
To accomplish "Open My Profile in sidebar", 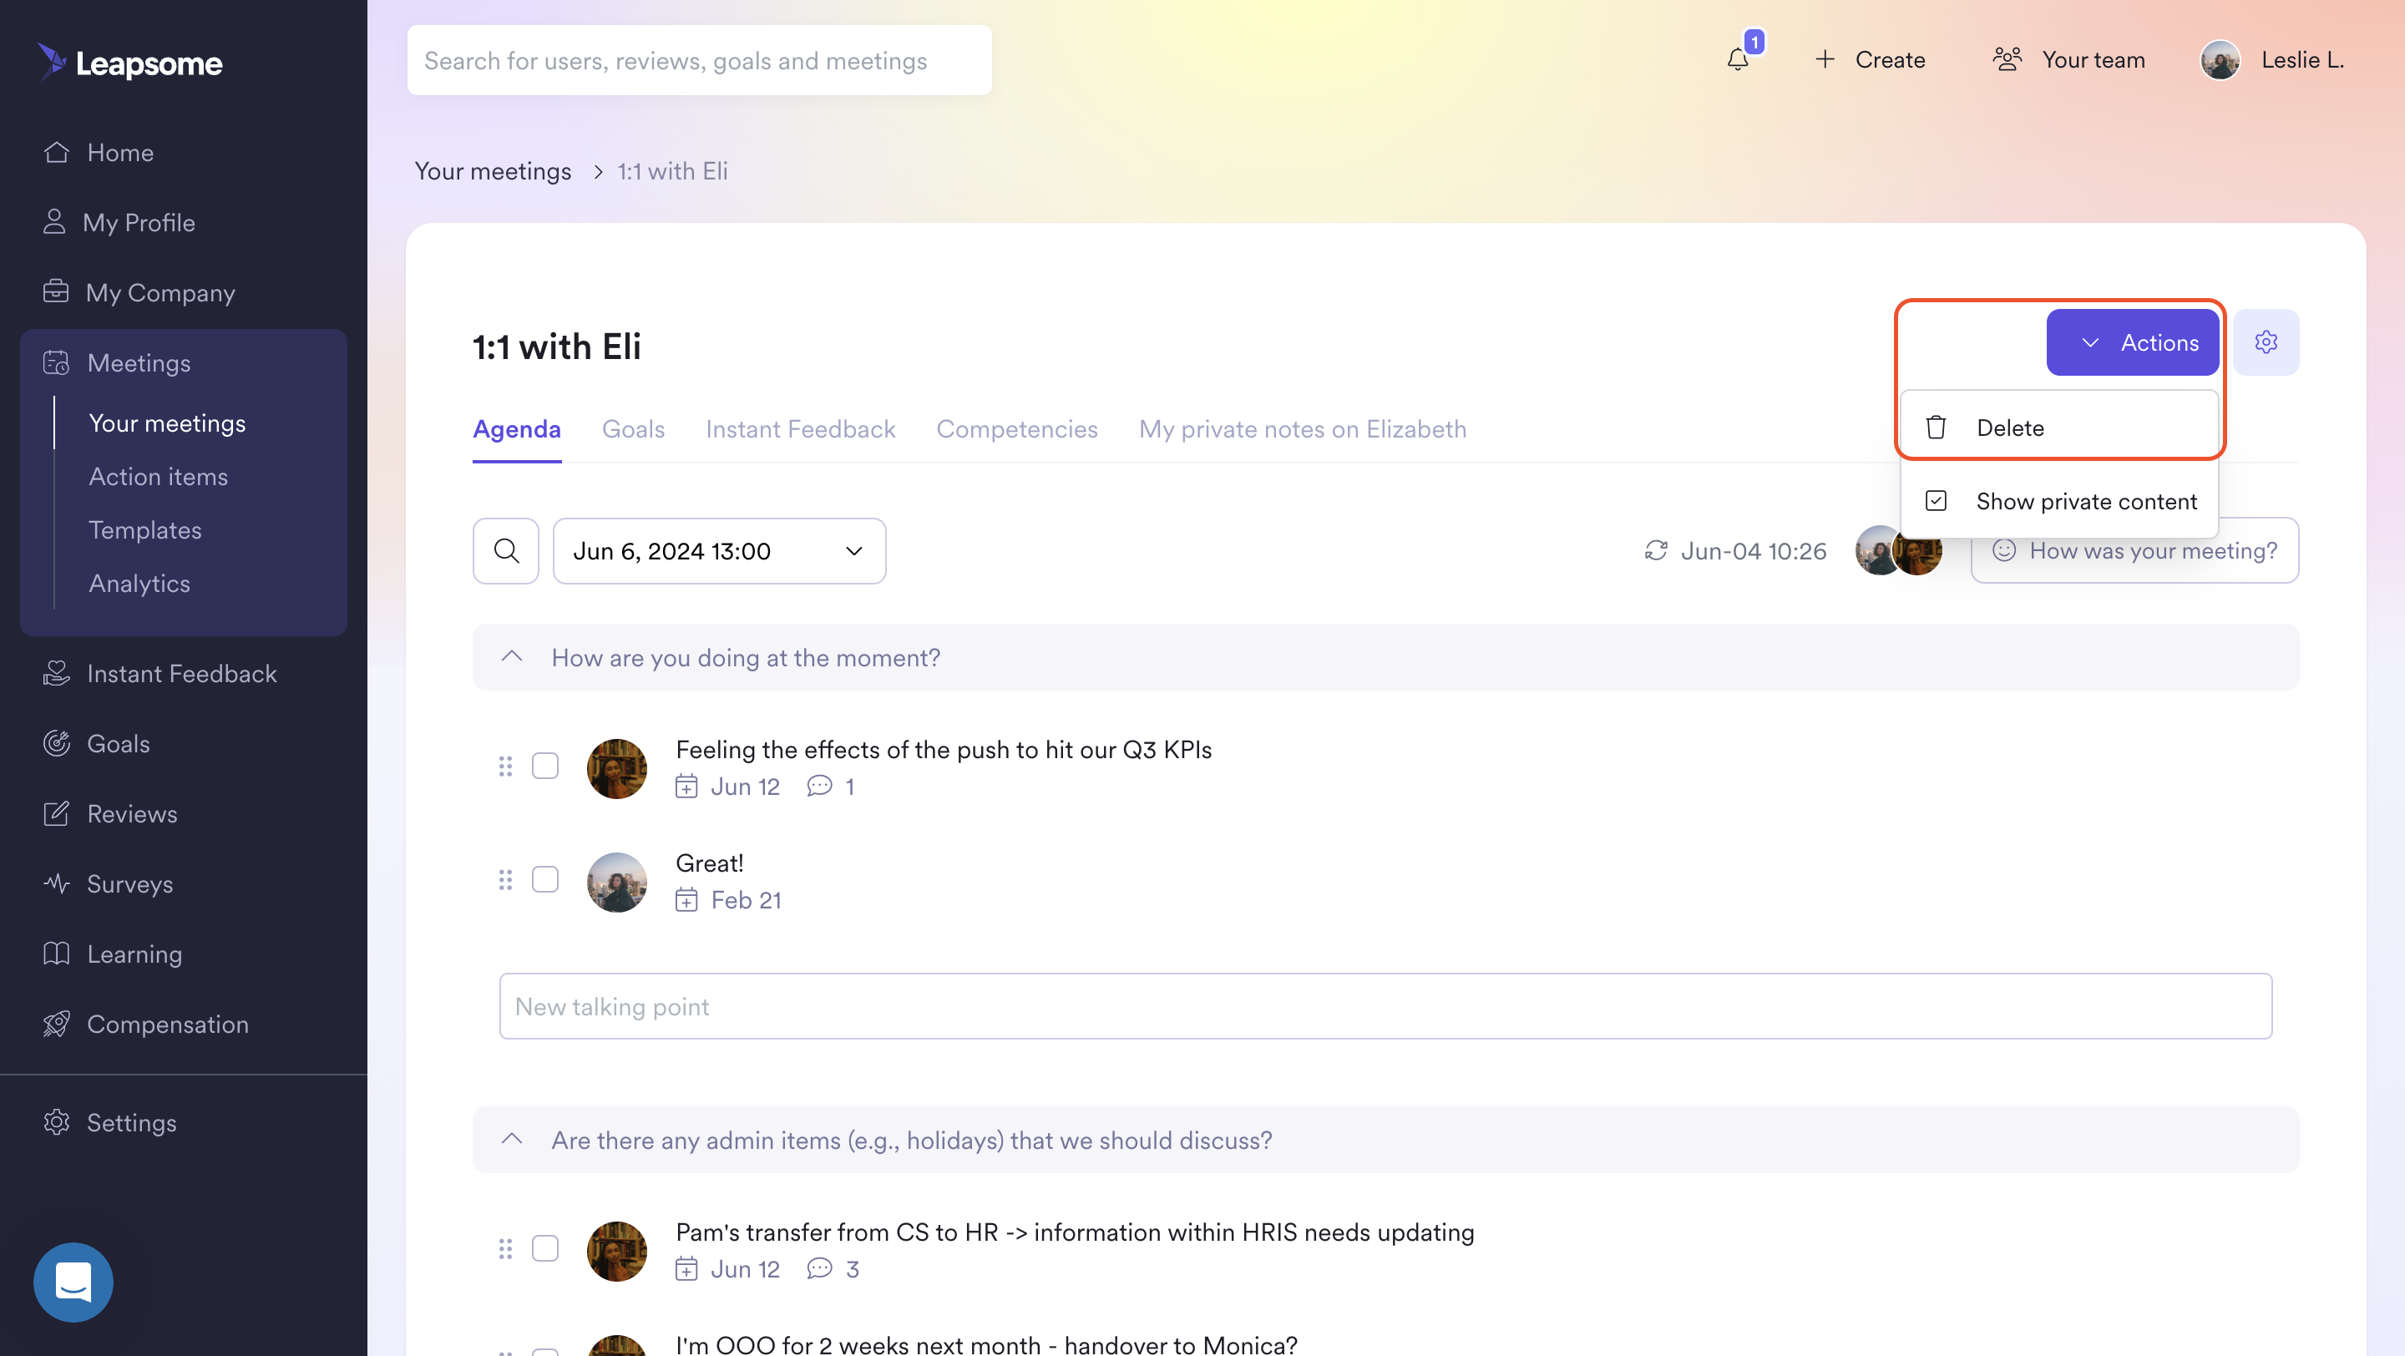I will [119, 222].
